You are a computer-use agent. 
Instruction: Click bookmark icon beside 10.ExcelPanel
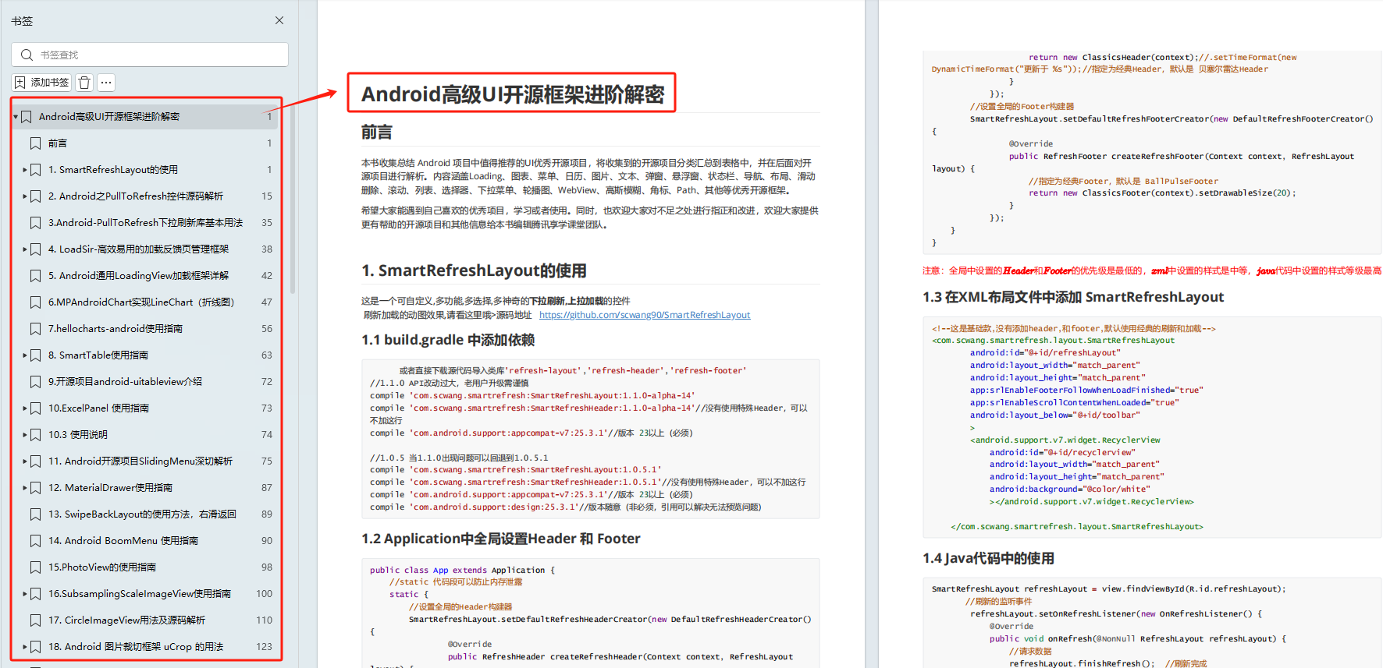coord(35,408)
